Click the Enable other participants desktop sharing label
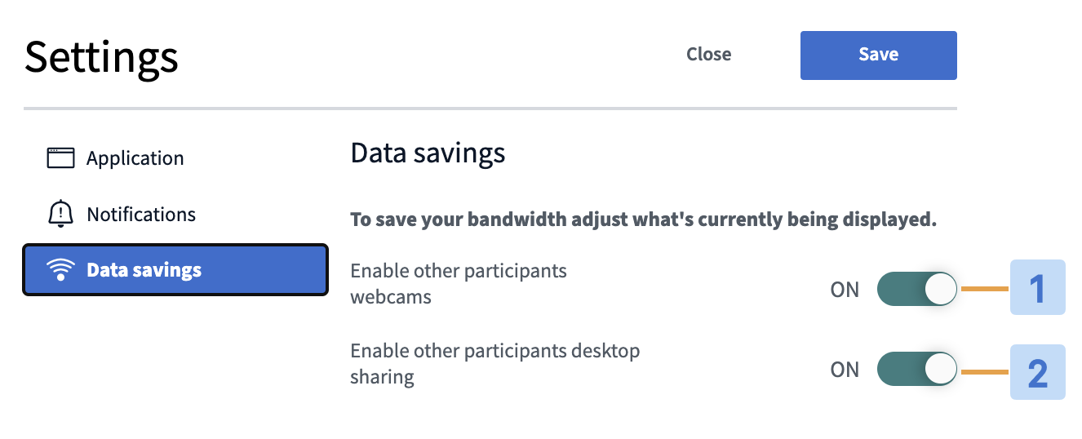 [x=494, y=364]
